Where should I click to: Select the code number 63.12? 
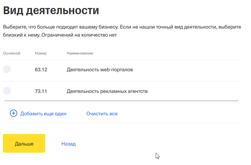pyautogui.click(x=41, y=70)
